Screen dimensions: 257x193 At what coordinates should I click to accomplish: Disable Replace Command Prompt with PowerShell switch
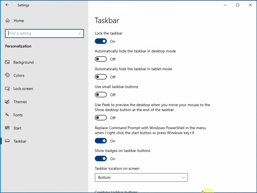[101, 141]
